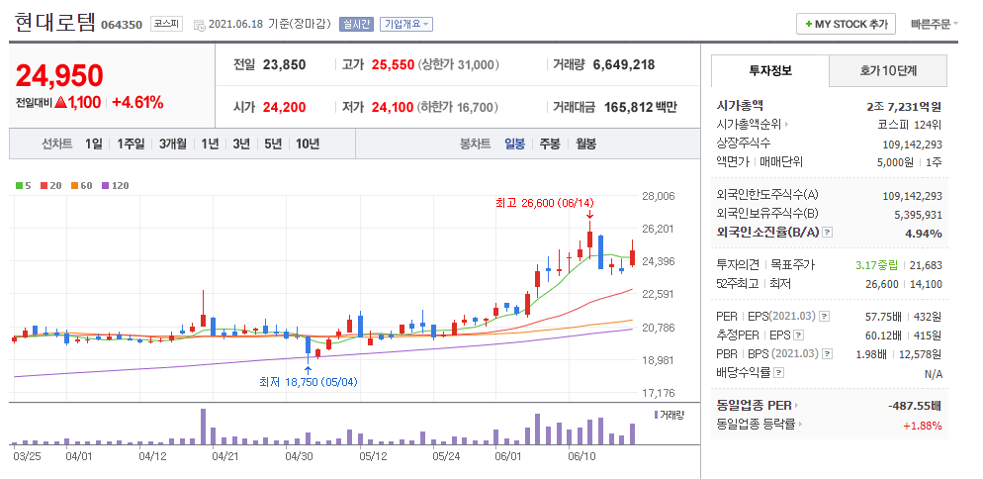This screenshot has width=983, height=479.
Task: Click the 실시간 realtime badge
Action: point(356,25)
